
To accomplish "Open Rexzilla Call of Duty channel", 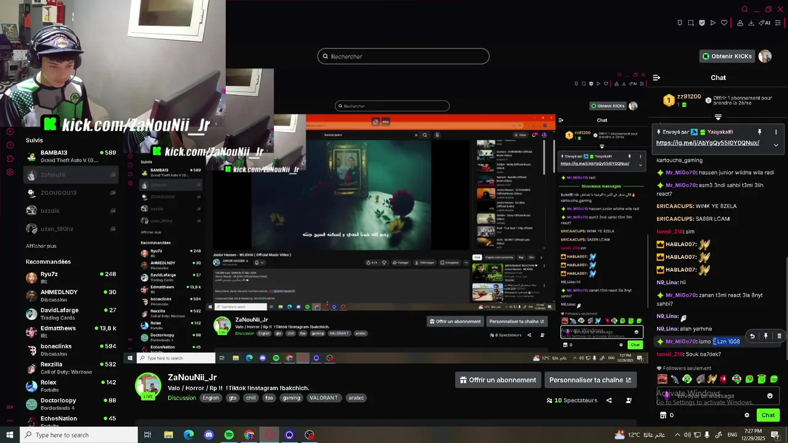I will click(x=71, y=368).
